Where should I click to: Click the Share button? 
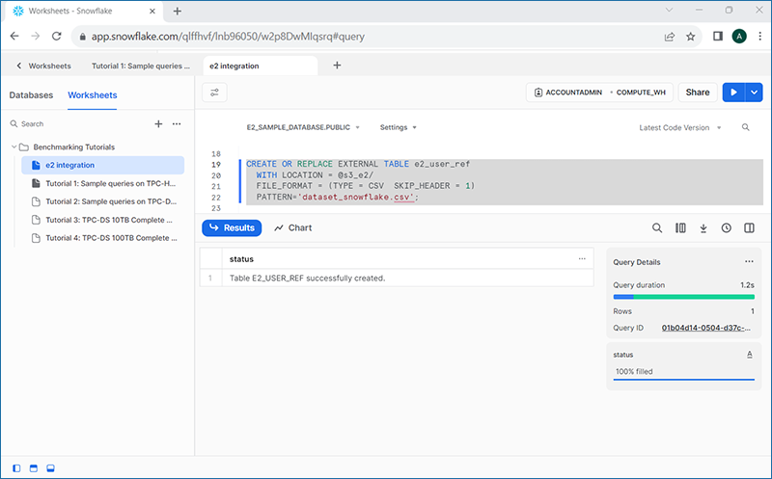tap(697, 93)
